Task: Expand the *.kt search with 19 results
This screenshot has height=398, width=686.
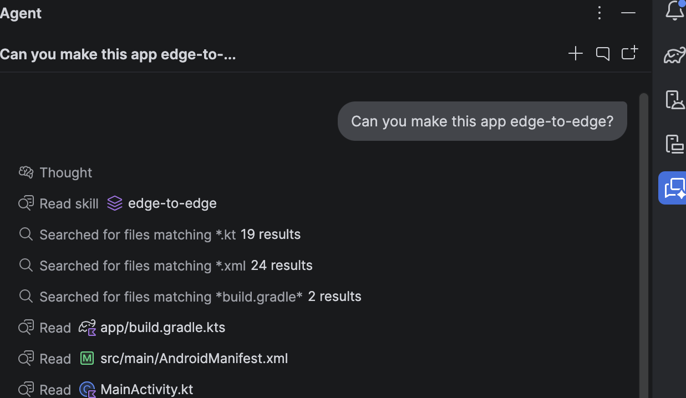Action: (160, 234)
